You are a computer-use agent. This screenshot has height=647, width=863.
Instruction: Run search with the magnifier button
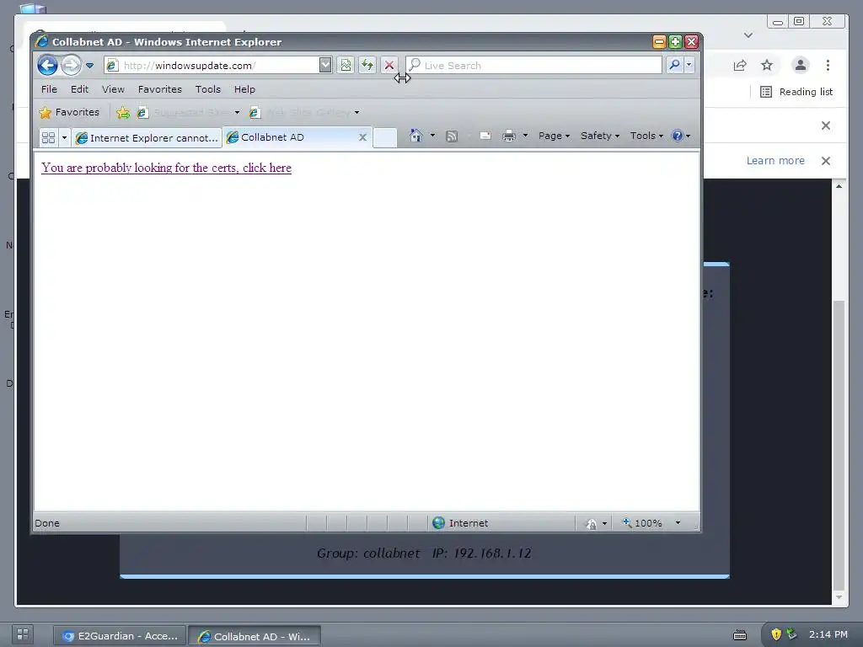point(674,66)
